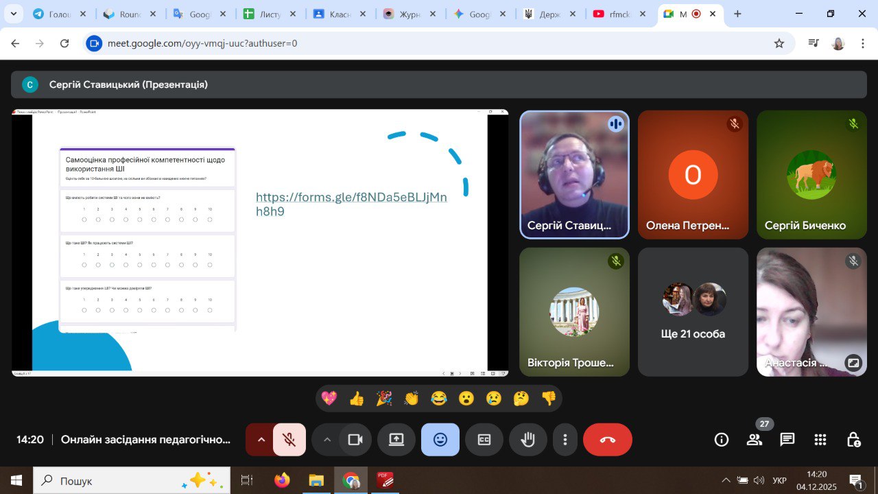Open the Activities grid icon

(x=820, y=440)
